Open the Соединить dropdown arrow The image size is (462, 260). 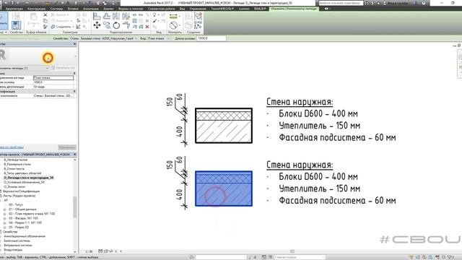click(73, 27)
